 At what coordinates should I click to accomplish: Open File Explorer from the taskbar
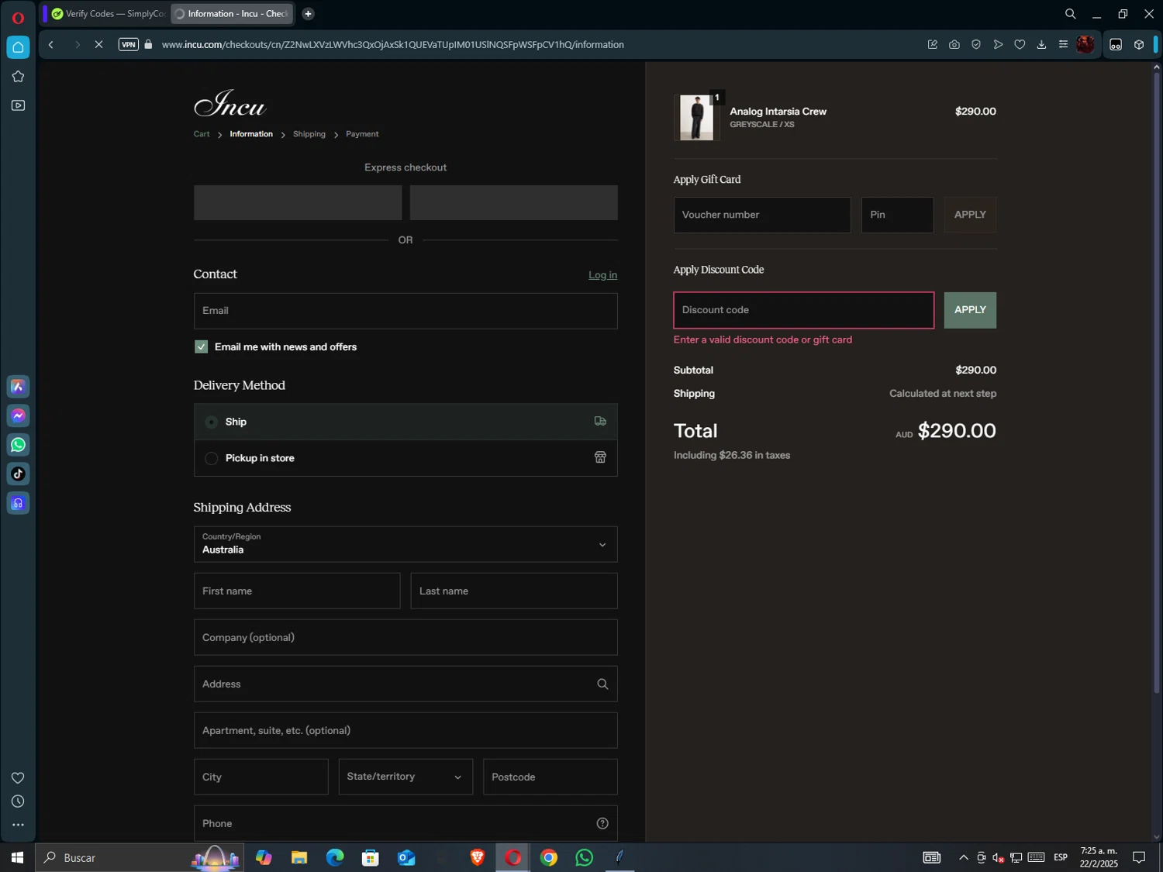pos(299,858)
